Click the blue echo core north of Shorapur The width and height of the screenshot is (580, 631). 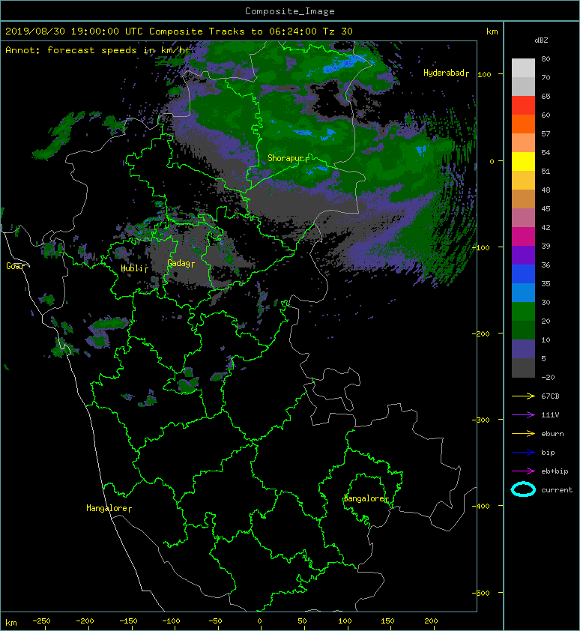(313, 133)
